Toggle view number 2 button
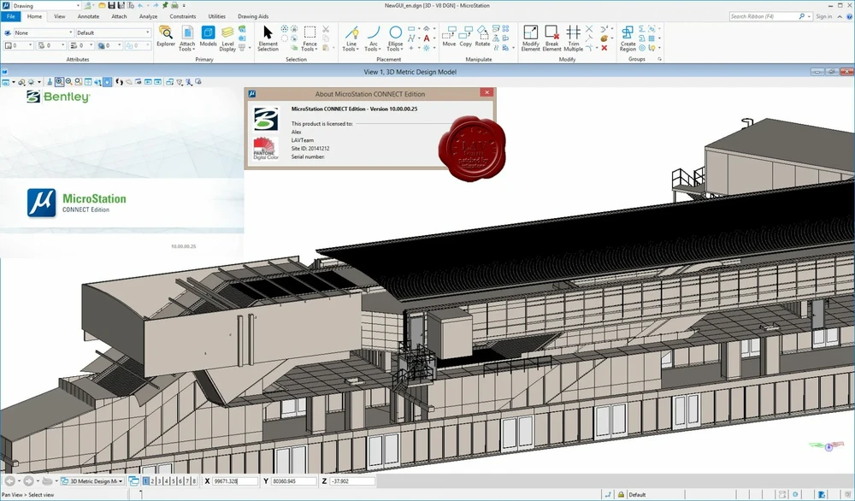Screen dimensions: 855x501 click(x=153, y=481)
